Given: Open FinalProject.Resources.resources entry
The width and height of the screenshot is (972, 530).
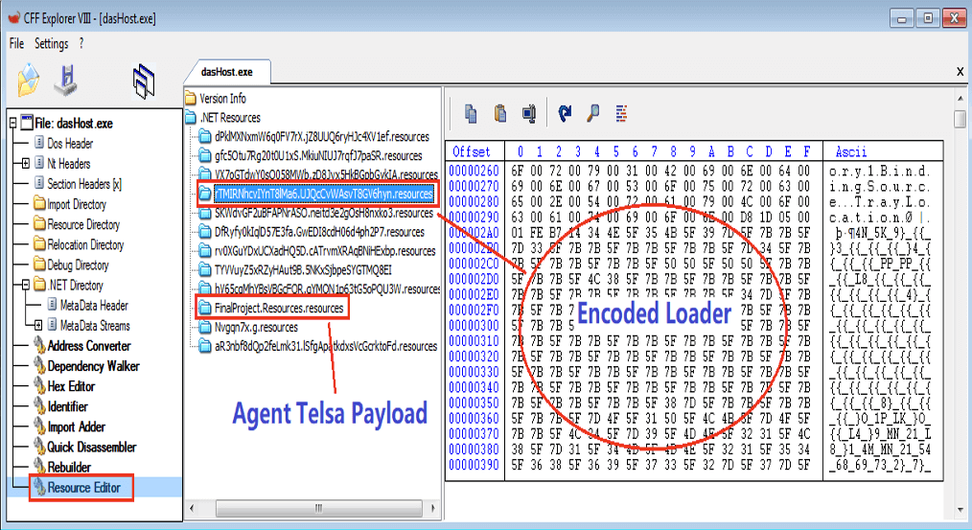Looking at the screenshot, I should point(278,308).
